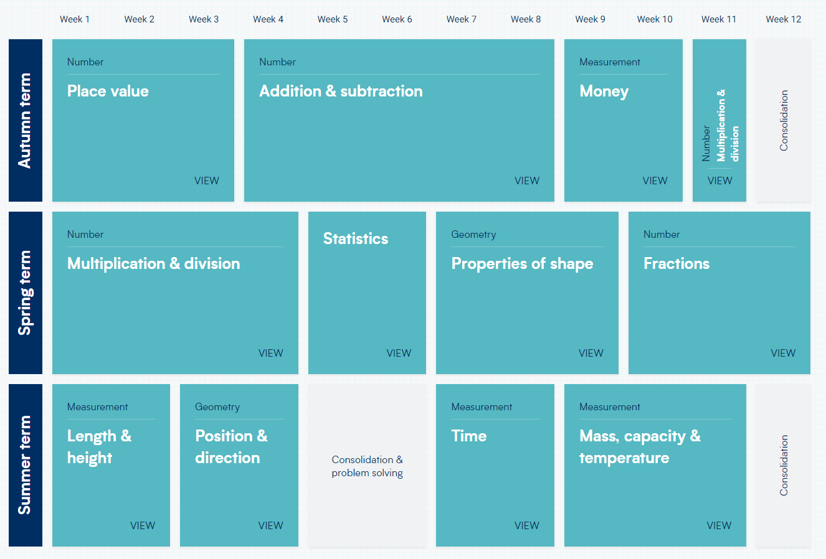Click VIEW on the Statistics card
Screen dimensions: 826x559
pos(399,353)
